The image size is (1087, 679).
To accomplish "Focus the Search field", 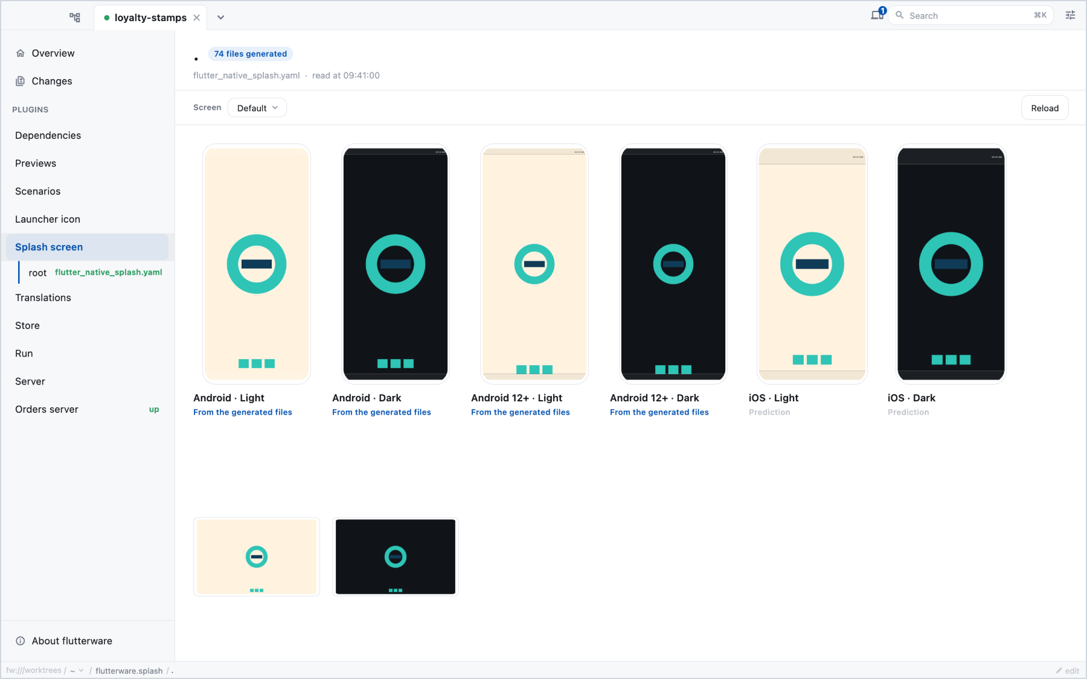I will [971, 16].
